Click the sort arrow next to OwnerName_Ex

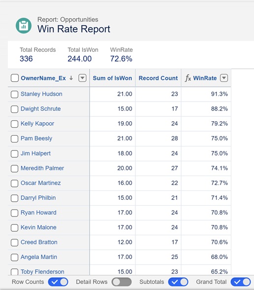tap(71, 78)
